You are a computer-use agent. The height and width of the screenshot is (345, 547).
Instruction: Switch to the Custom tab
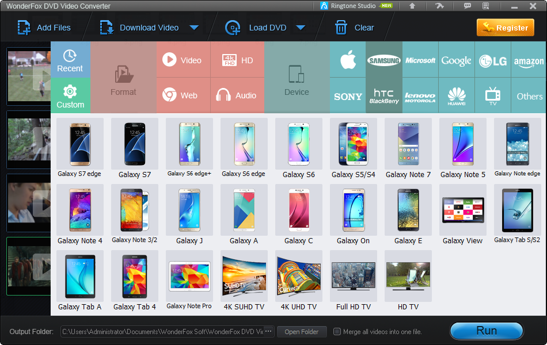point(70,95)
